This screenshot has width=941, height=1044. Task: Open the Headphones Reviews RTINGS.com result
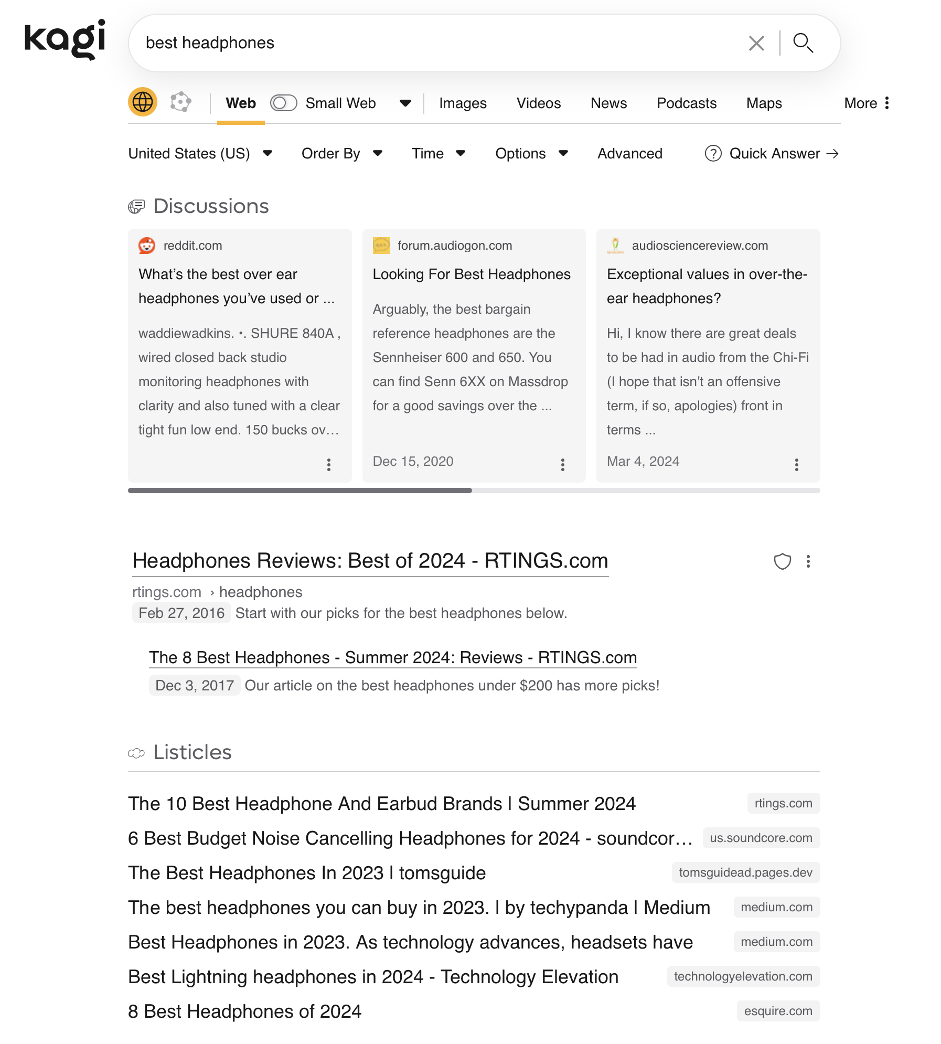pos(370,560)
